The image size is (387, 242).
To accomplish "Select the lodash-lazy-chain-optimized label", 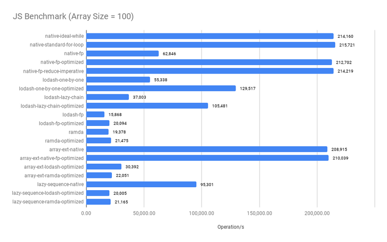I will pyautogui.click(x=52, y=106).
